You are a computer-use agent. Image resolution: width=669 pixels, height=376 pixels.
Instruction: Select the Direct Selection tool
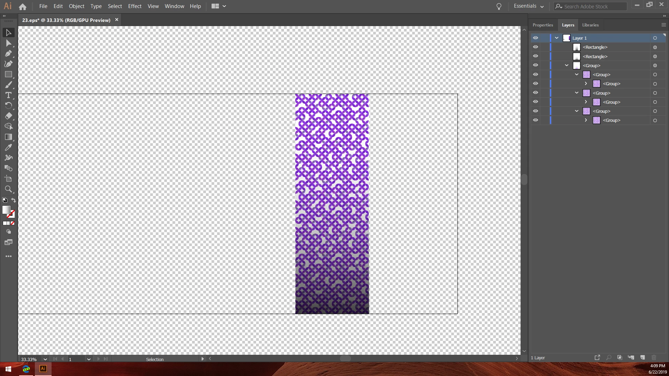click(8, 43)
